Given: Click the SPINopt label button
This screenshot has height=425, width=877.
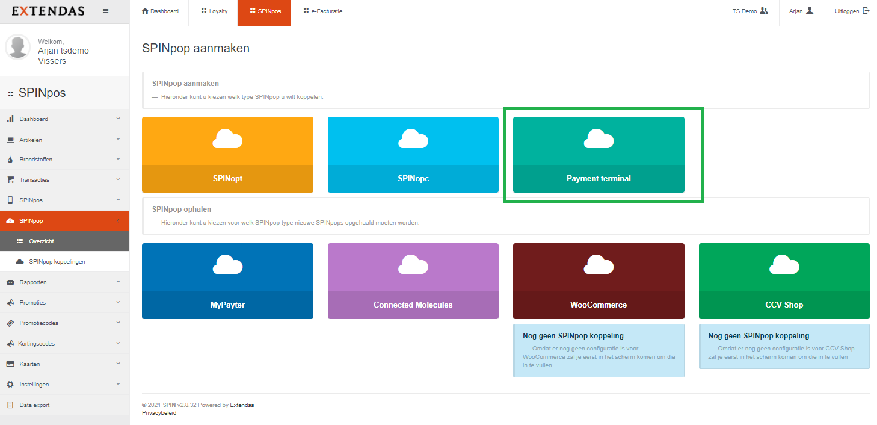Looking at the screenshot, I should click(x=227, y=179).
